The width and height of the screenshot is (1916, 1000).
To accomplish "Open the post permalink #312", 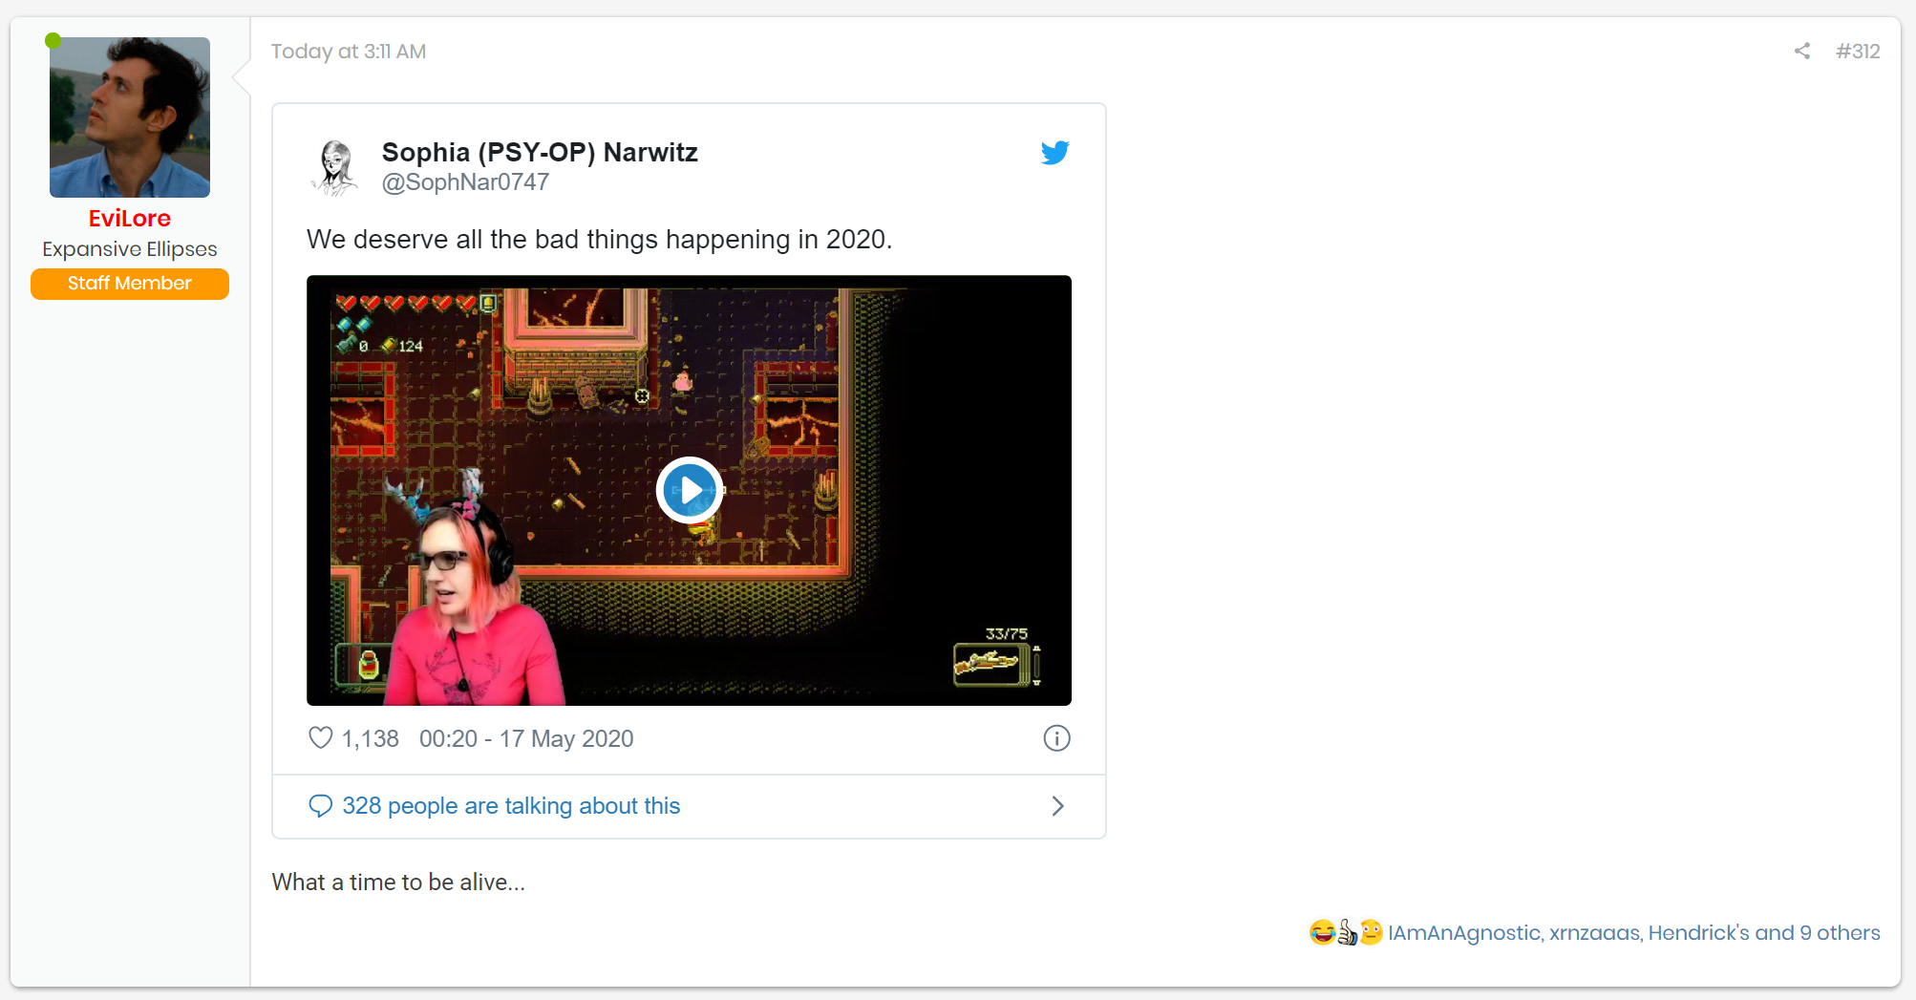I will click(x=1858, y=52).
